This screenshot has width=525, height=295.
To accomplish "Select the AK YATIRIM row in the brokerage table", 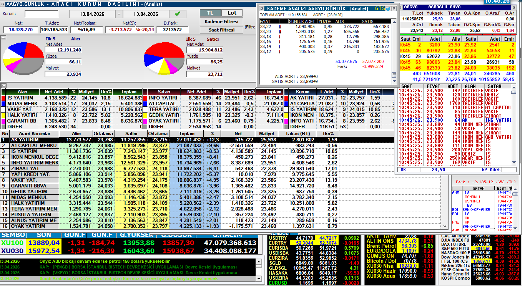I will (x=34, y=140).
